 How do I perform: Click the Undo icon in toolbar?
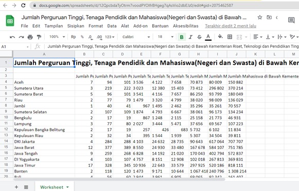tap(12, 37)
